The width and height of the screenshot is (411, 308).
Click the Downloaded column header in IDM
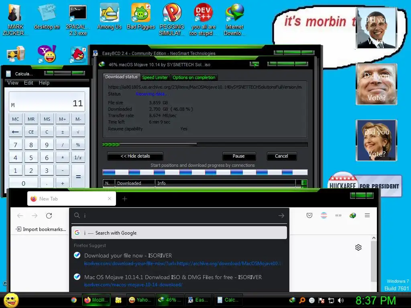coord(135,183)
